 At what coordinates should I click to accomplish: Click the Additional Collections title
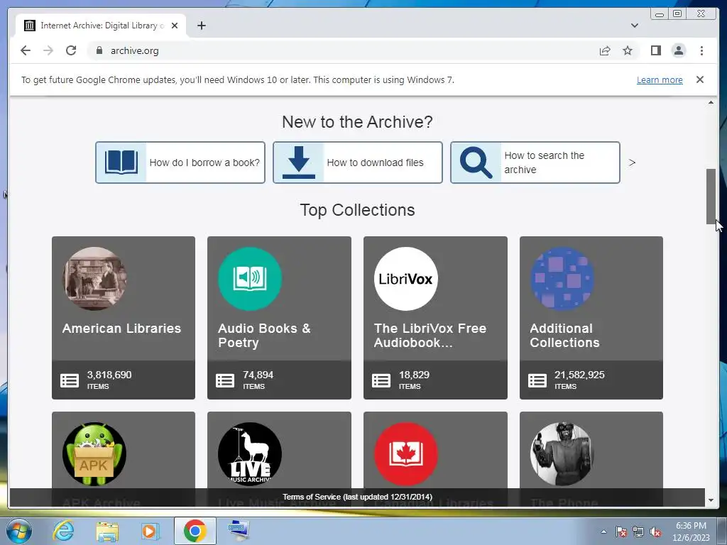click(564, 335)
